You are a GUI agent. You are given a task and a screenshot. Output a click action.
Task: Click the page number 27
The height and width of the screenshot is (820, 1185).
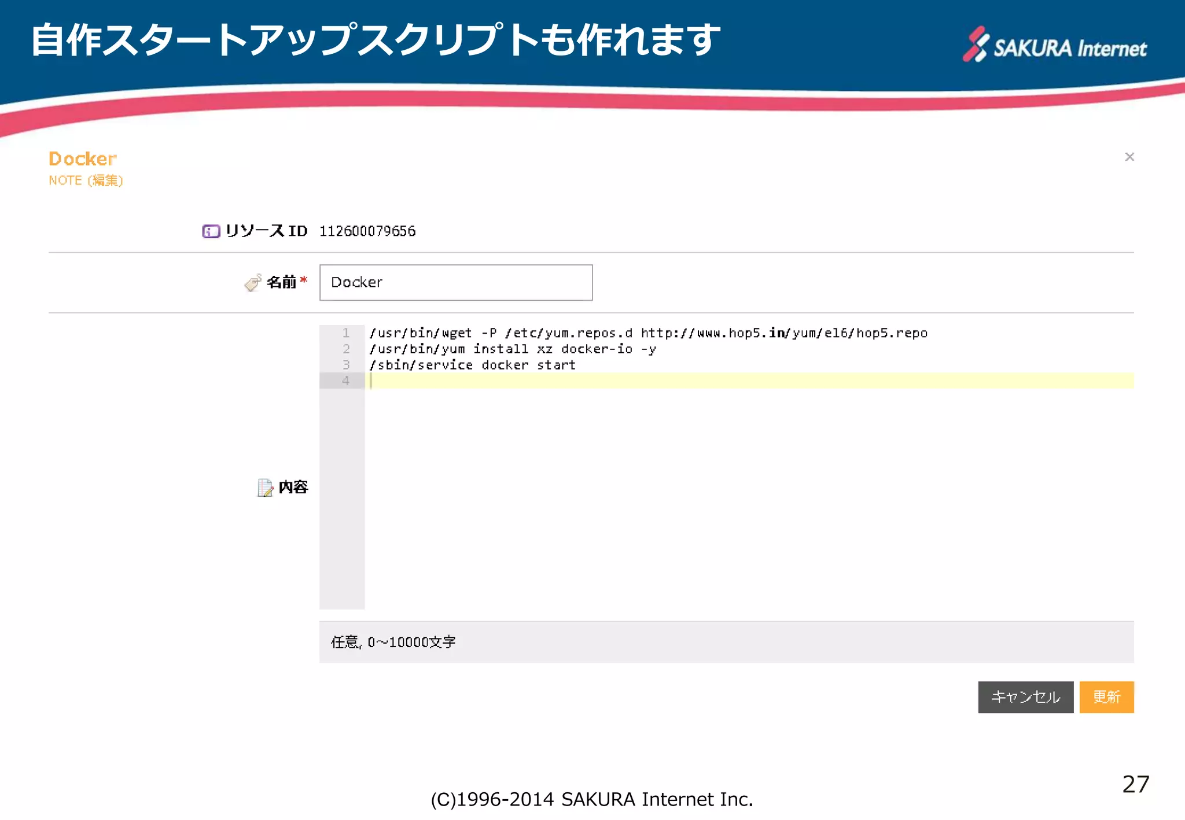pyautogui.click(x=1135, y=784)
